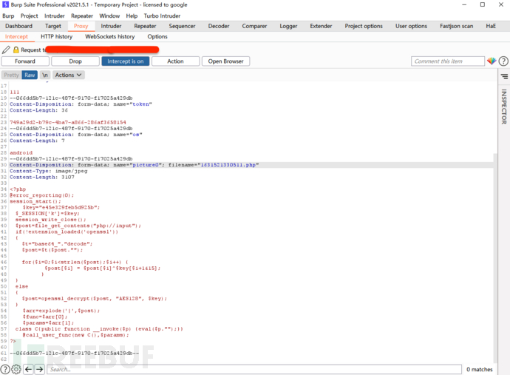The image size is (510, 375).
Task: Open the Window menu
Action: coord(109,16)
